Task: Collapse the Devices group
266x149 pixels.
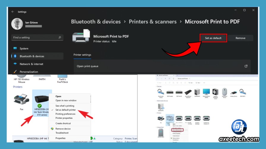Action: [159, 86]
